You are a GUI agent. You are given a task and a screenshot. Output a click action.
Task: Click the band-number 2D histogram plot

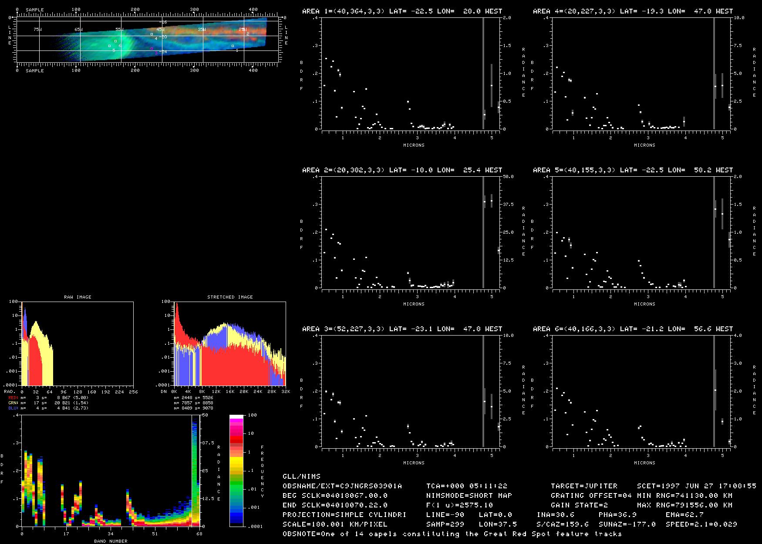(x=111, y=470)
